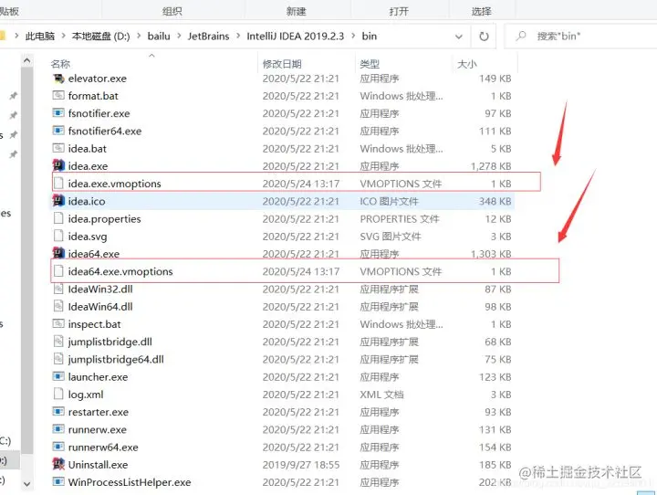The image size is (657, 495).
Task: Click the idea.exe.vmoptions file icon
Action: [x=58, y=184]
